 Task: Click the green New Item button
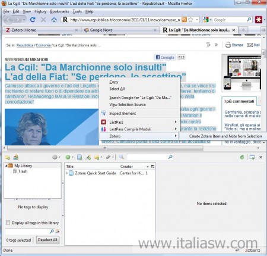[69, 157]
